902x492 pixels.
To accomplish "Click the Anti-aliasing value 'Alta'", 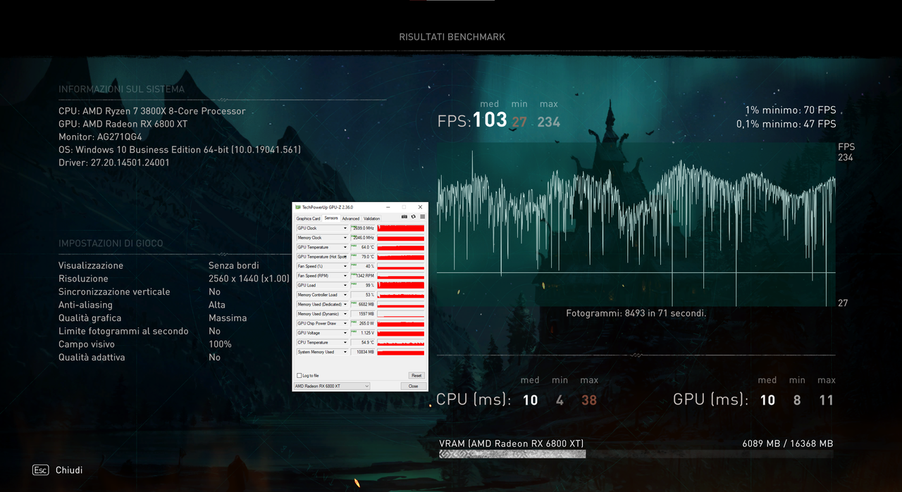I will [x=217, y=305].
